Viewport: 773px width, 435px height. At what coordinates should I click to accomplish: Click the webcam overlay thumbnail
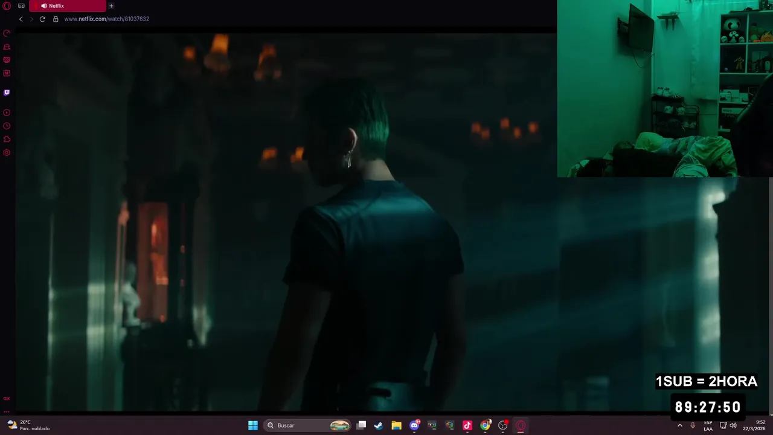[x=665, y=88]
